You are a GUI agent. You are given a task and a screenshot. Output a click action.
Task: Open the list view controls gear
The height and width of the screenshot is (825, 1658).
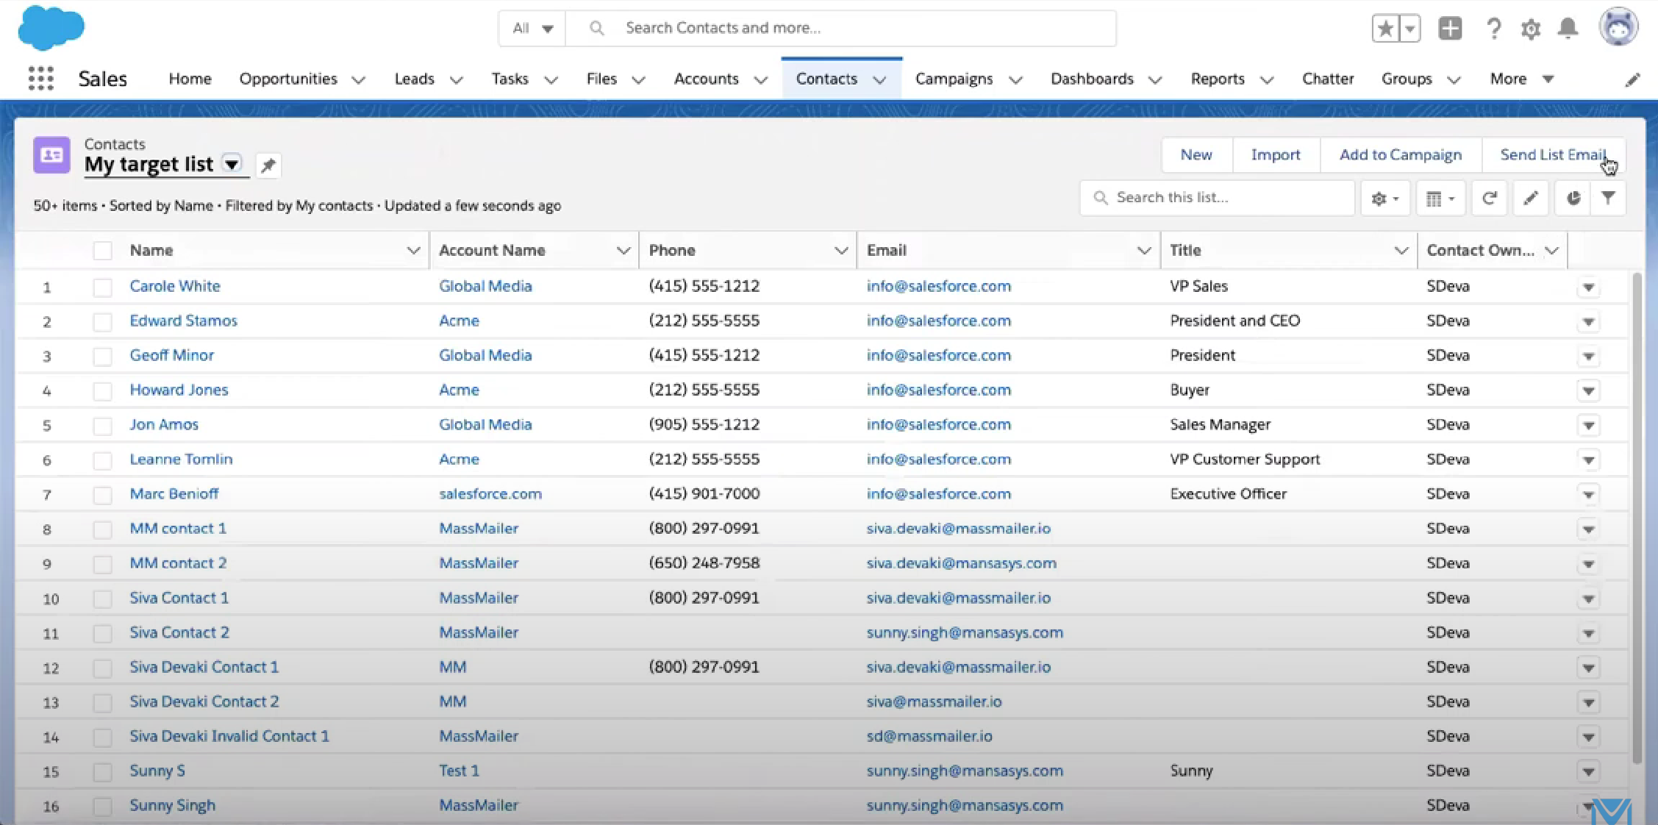(x=1384, y=198)
